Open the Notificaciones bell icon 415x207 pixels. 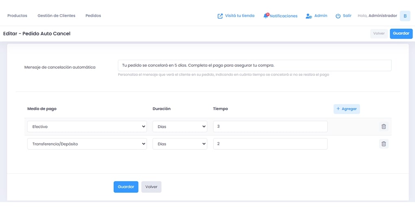click(x=266, y=16)
